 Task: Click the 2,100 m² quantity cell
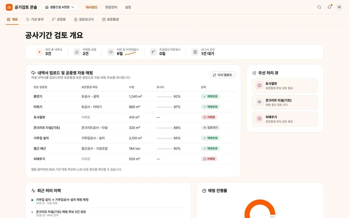[136, 138]
